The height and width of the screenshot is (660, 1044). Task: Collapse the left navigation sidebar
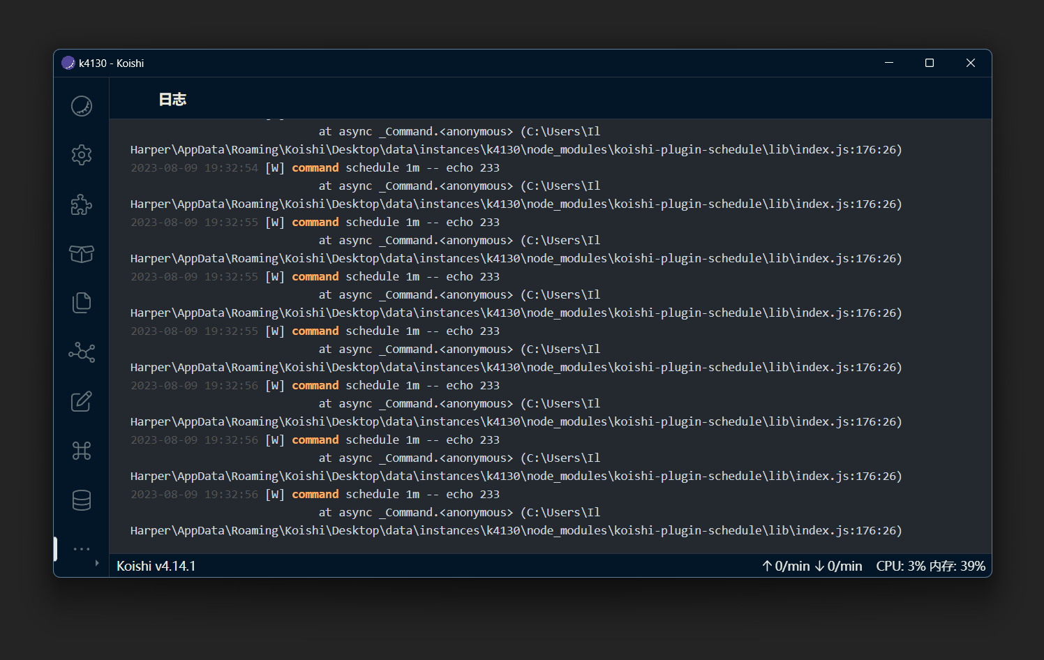pyautogui.click(x=56, y=549)
